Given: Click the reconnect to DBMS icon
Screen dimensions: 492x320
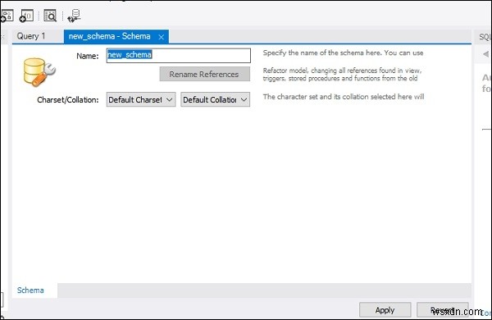Looking at the screenshot, I should click(75, 16).
